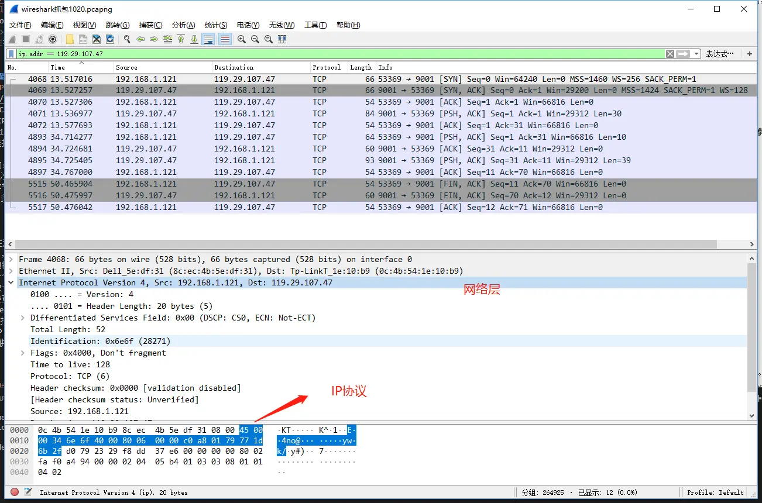
Task: Click the zoom in icon
Action: coord(242,39)
